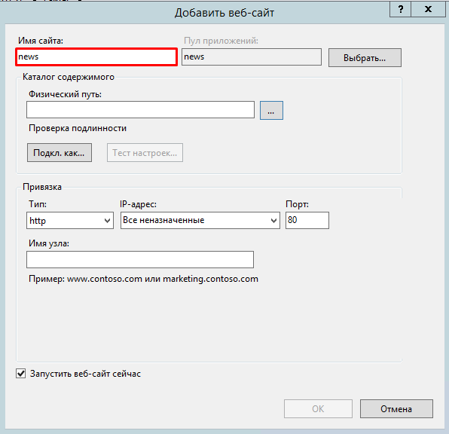Focus the Имя узла input field
The height and width of the screenshot is (434, 449).
coord(140,259)
